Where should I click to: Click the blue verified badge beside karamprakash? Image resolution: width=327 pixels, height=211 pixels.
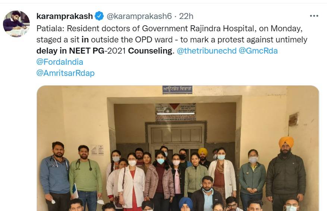click(x=99, y=16)
